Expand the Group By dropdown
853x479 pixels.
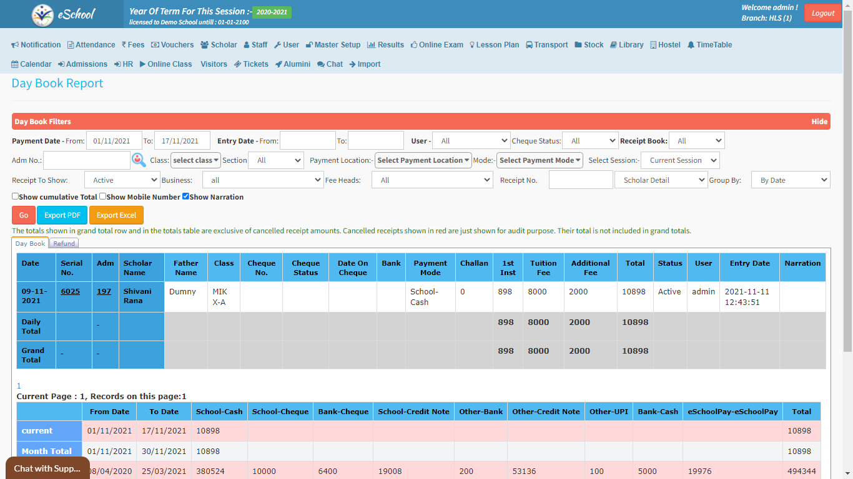point(790,180)
